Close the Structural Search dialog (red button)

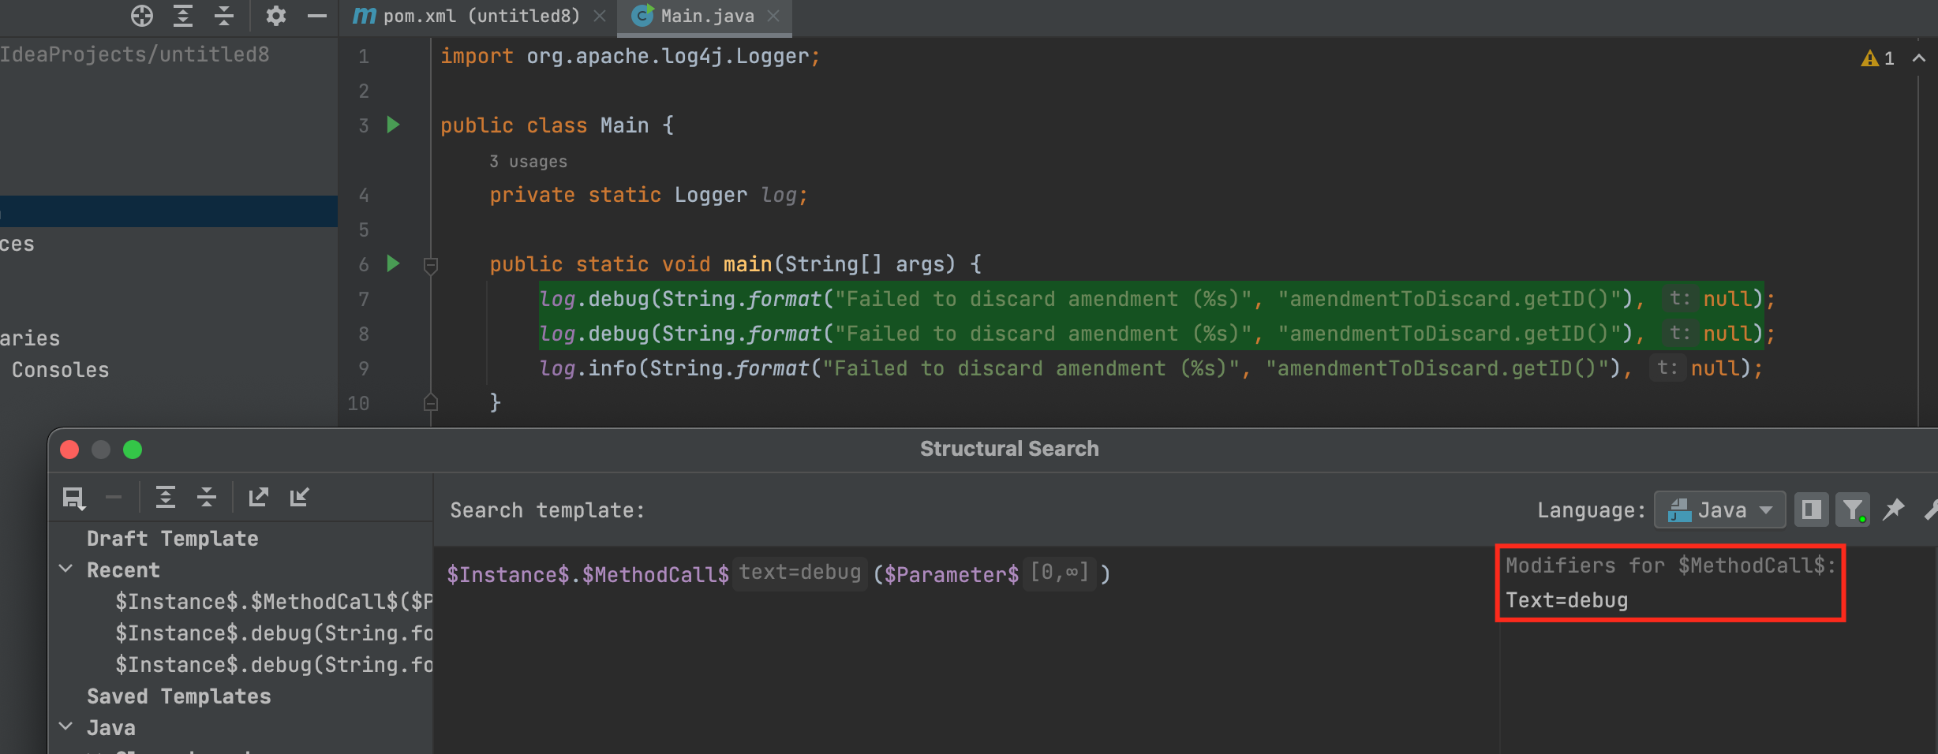[x=69, y=450]
